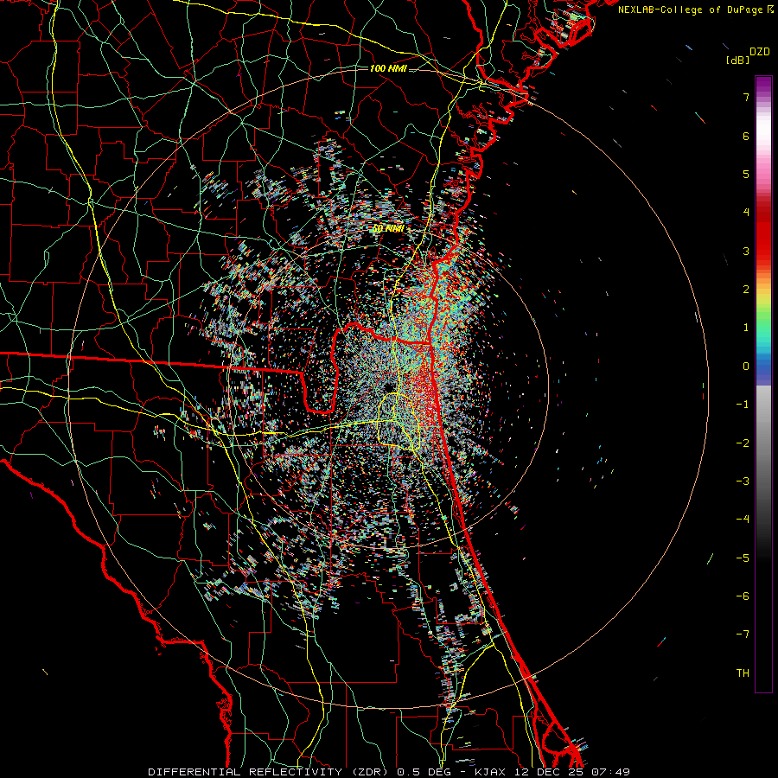Viewport: 778px width, 778px height.
Task: Pick the -4 value on the scale
Action: point(743,520)
